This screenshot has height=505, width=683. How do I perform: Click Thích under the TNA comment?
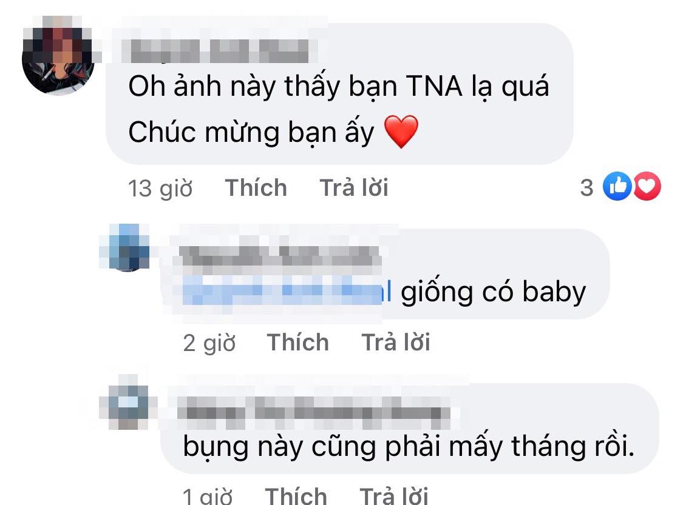[256, 188]
